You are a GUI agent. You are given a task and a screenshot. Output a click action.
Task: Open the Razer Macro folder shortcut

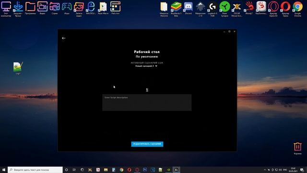(103, 8)
